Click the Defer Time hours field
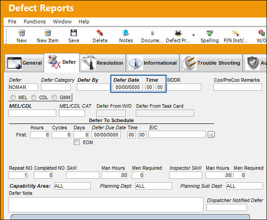267x220 pixels. click(x=149, y=87)
